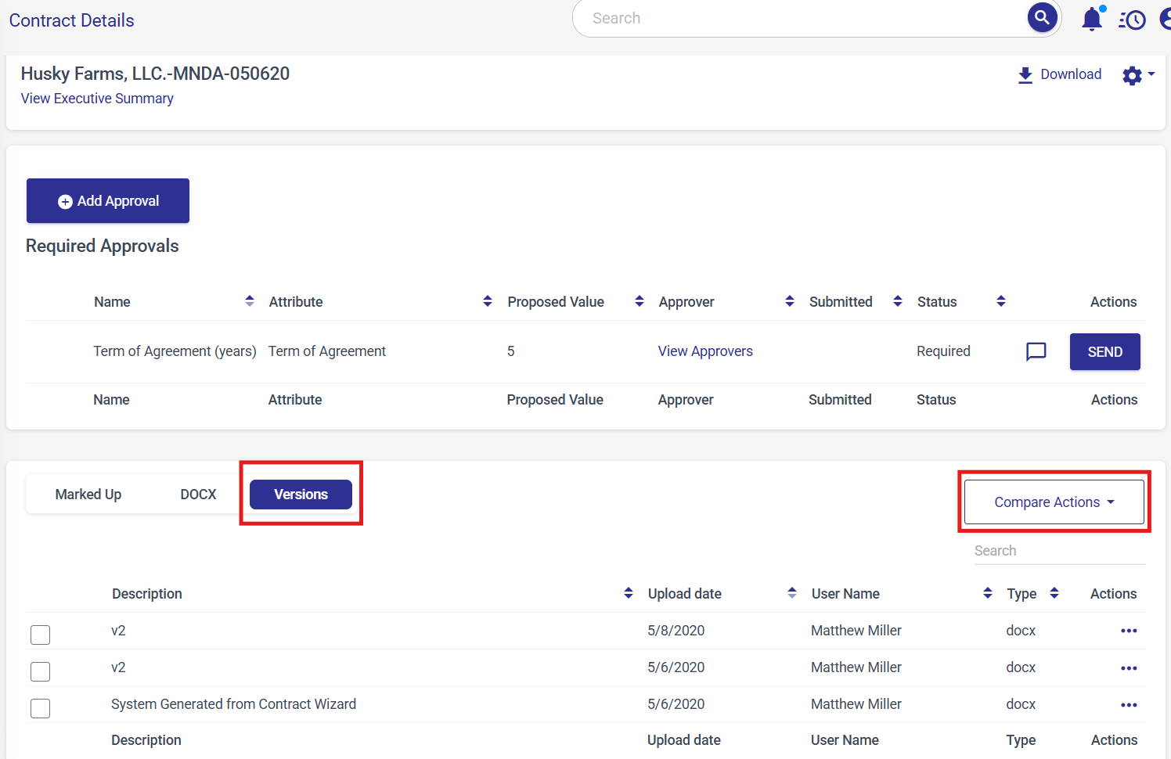1171x759 pixels.
Task: Click the comment icon in the Term of Agreement row
Action: 1036,351
